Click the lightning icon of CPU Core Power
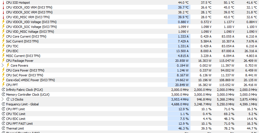The image size is (260, 133). pyautogui.click(x=3, y=70)
